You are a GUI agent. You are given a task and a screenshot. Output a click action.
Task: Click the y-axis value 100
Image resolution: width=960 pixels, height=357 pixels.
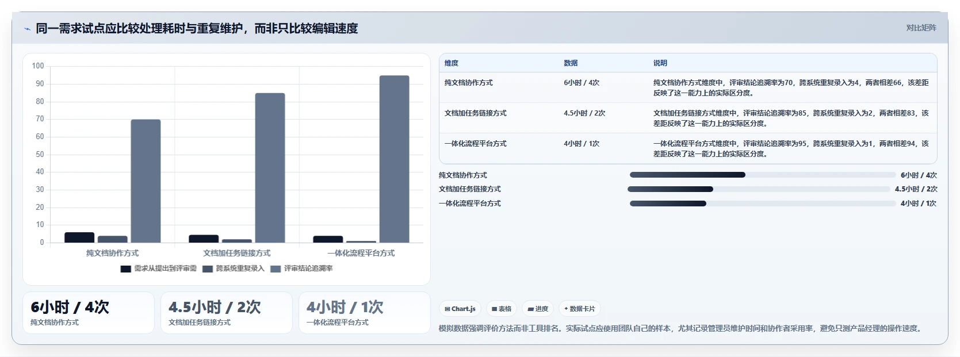pyautogui.click(x=38, y=66)
